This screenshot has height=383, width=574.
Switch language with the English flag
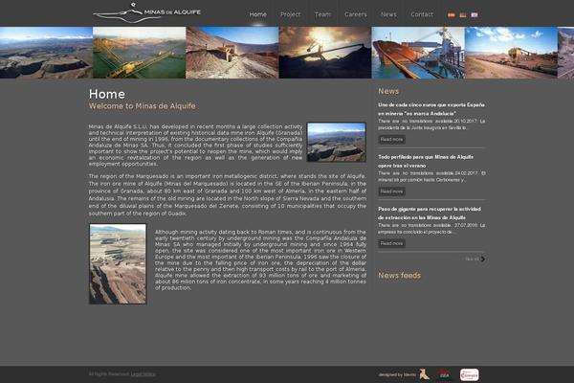[x=475, y=15]
